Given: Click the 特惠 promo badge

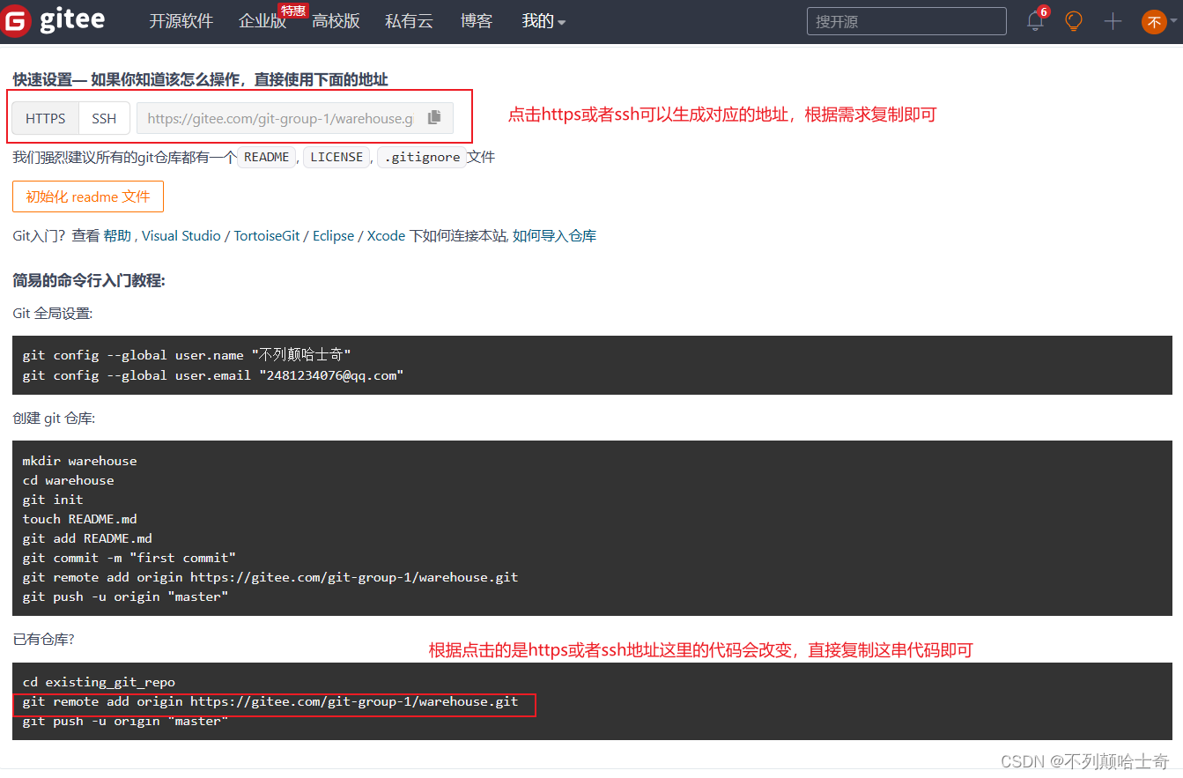Looking at the screenshot, I should point(293,11).
